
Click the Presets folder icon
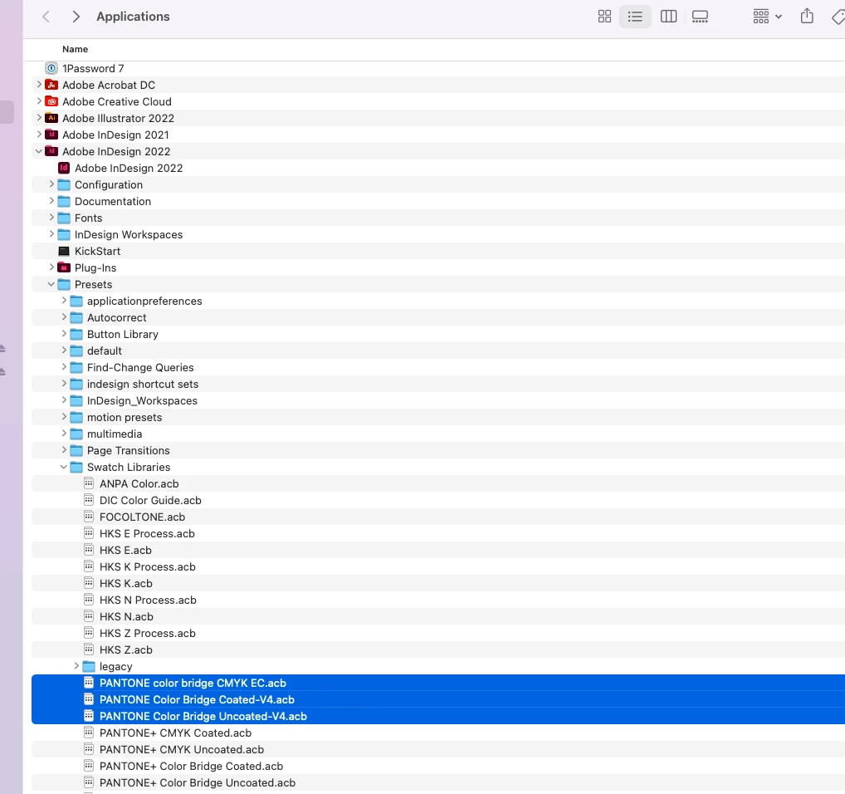[64, 284]
